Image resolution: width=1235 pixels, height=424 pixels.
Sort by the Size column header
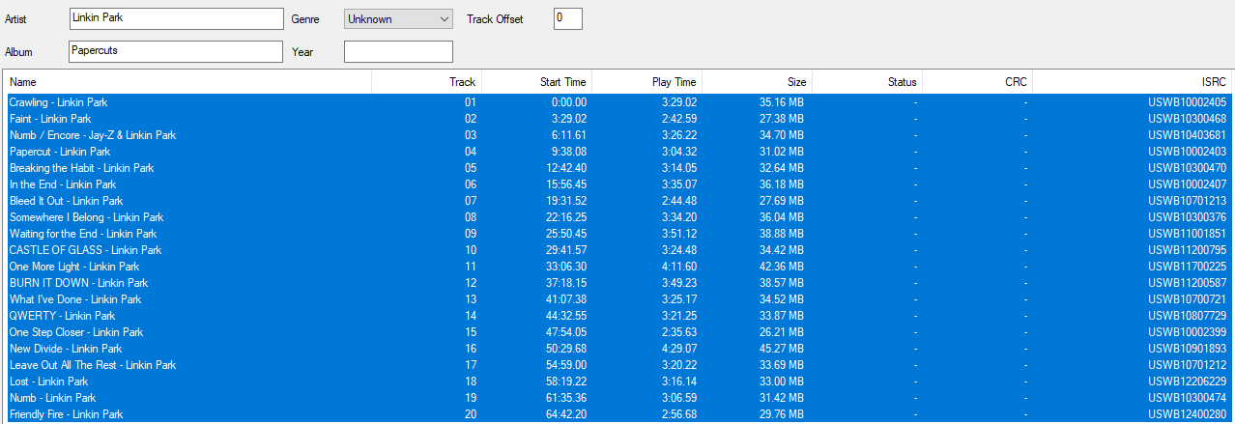pos(757,82)
